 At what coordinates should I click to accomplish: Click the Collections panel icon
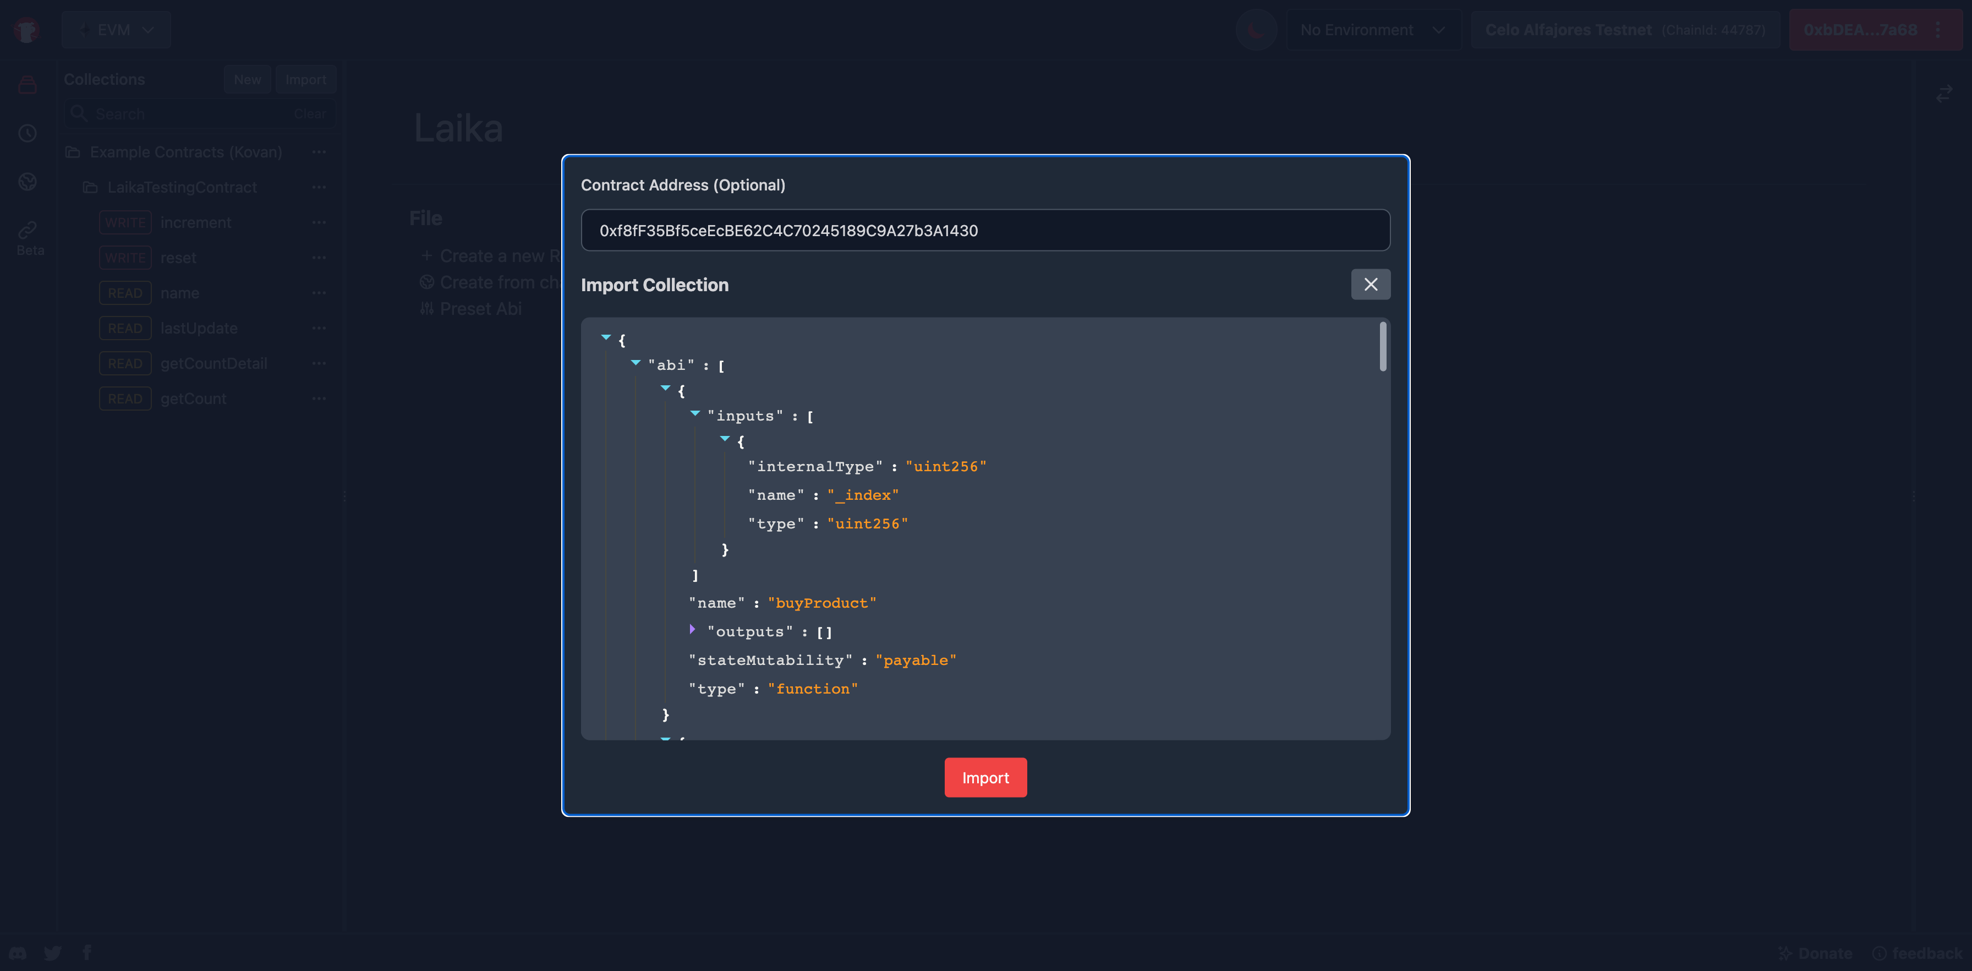(x=28, y=84)
